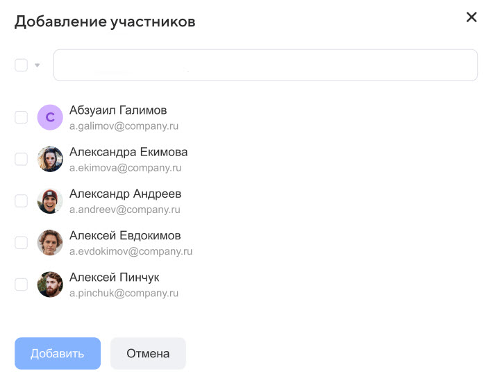Toggle the select-all checkbox beside search field
The height and width of the screenshot is (383, 493).
(x=22, y=65)
